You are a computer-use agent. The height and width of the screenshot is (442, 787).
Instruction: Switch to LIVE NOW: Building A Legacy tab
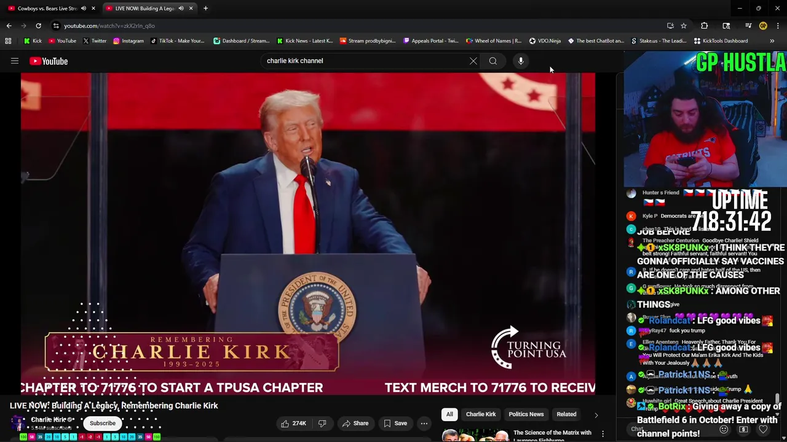pos(144,8)
